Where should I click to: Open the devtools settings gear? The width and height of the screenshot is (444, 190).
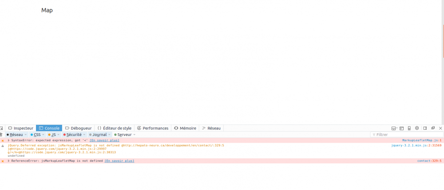417,128
